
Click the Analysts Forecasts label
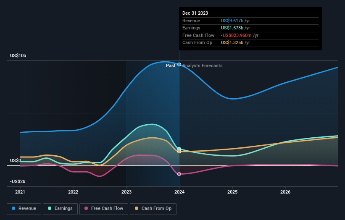click(x=203, y=65)
